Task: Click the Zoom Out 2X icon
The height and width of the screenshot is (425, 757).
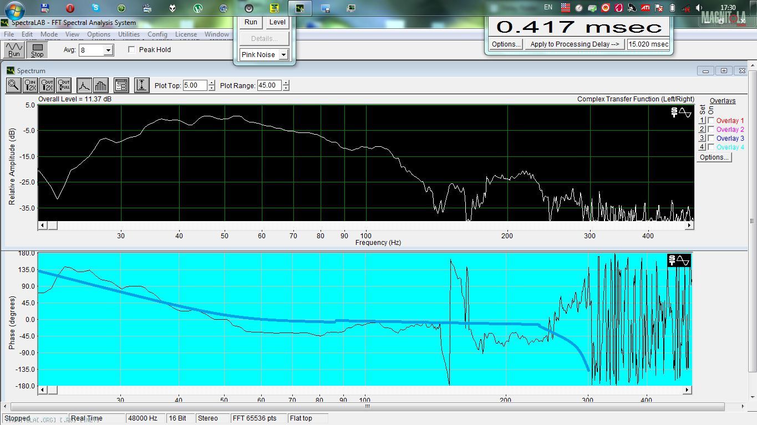Action: pos(47,85)
